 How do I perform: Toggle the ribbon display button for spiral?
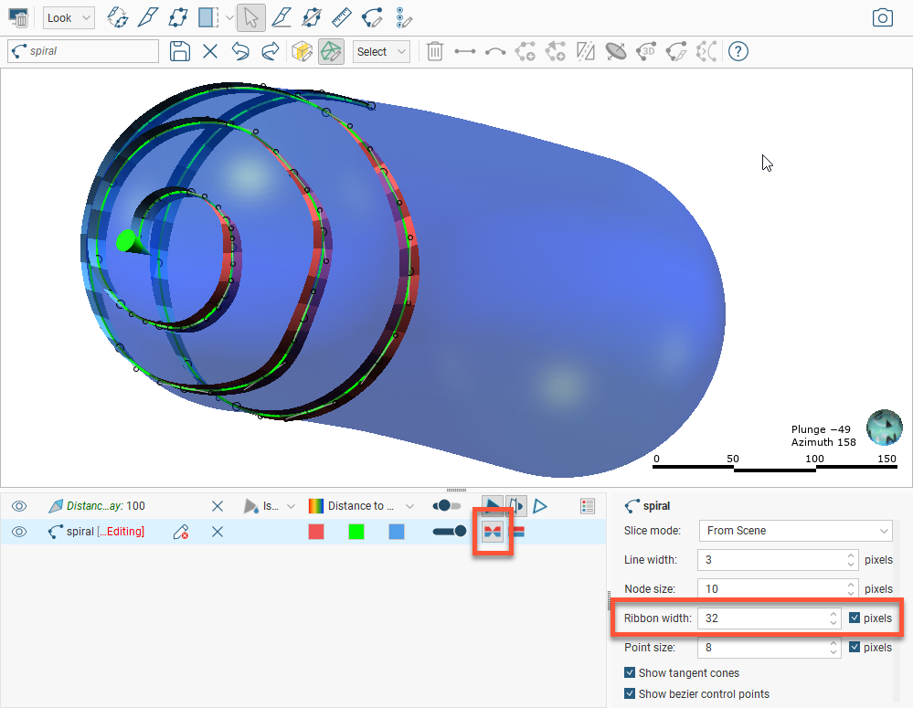(493, 532)
